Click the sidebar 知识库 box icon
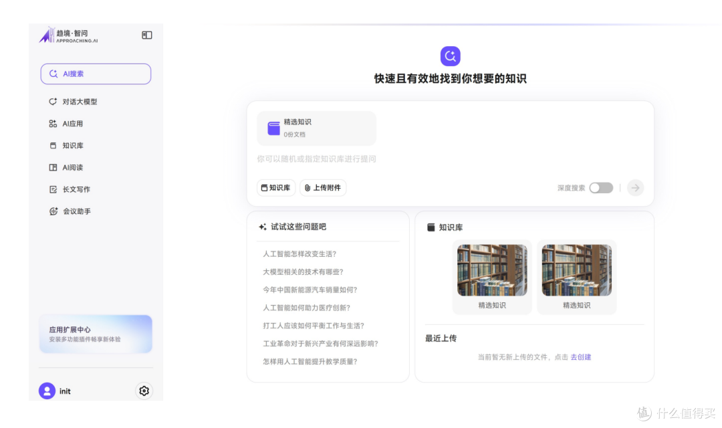The image size is (722, 428). pos(53,146)
